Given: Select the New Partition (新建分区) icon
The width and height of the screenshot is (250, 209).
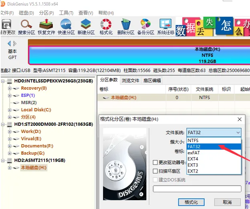Looking at the screenshot, I should coord(86,24).
